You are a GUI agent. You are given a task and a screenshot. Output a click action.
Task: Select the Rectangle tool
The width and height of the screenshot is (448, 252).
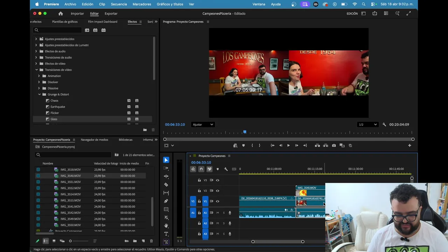pyautogui.click(x=166, y=209)
